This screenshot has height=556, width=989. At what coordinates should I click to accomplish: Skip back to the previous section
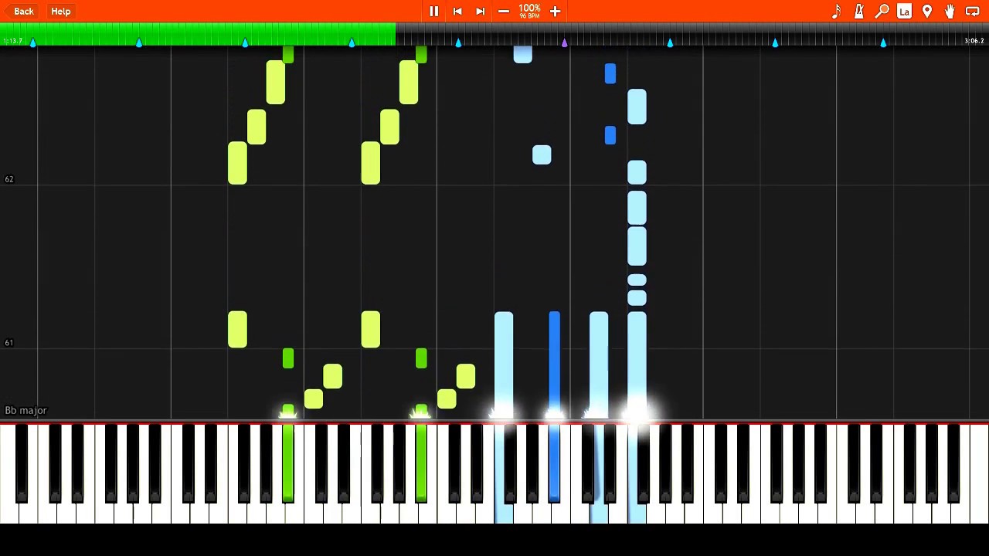457,12
